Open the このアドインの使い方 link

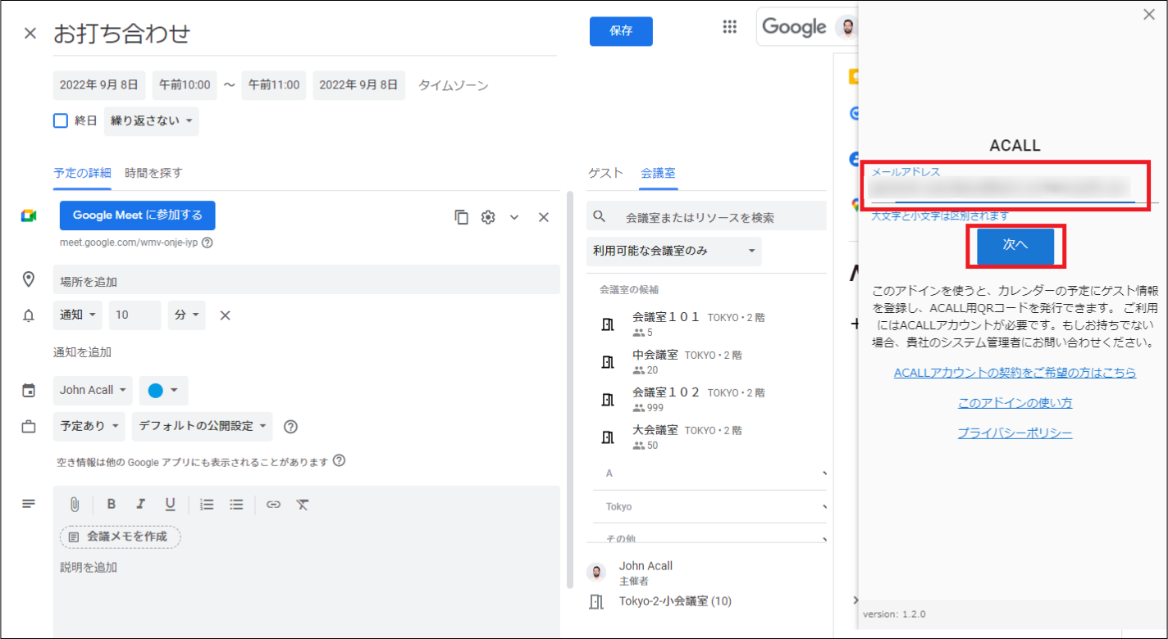point(1015,403)
